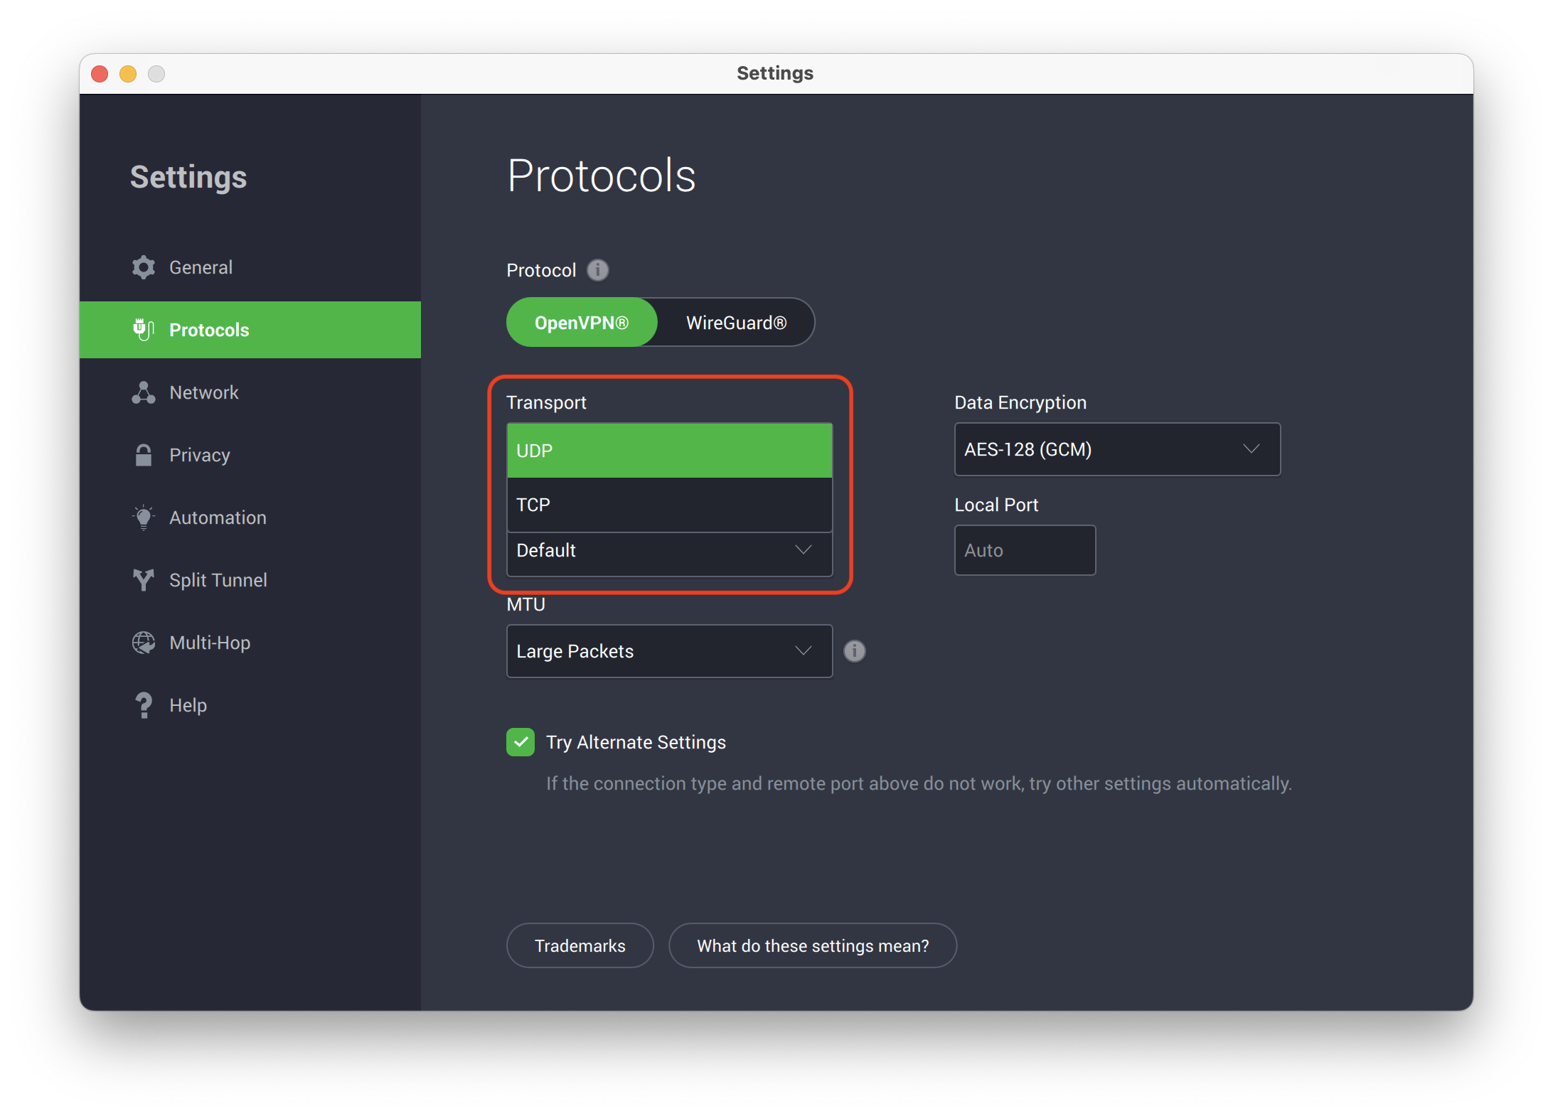This screenshot has height=1116, width=1553.
Task: Switch protocol to WireGuard
Action: [736, 323]
